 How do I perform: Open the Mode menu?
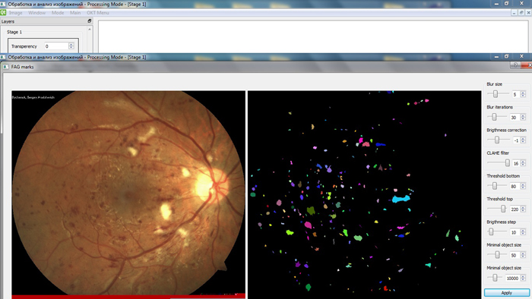click(58, 13)
